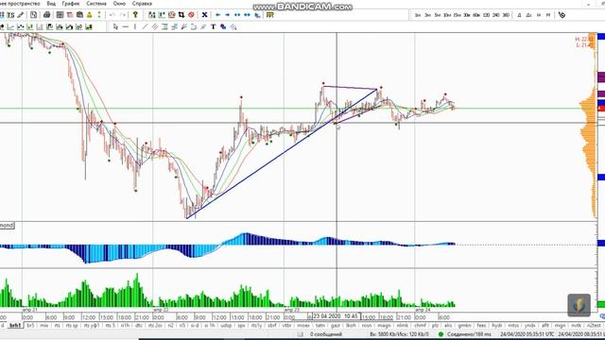Click the printer icon
The image size is (605, 340).
pos(46,15)
